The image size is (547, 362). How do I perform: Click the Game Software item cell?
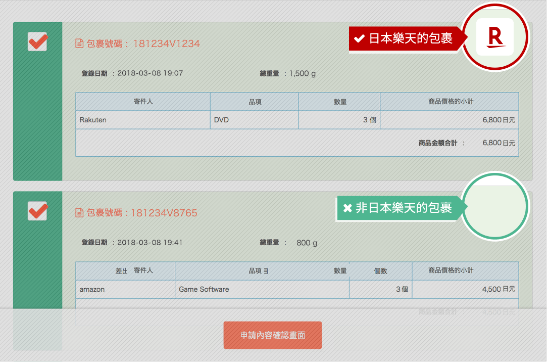click(262, 289)
